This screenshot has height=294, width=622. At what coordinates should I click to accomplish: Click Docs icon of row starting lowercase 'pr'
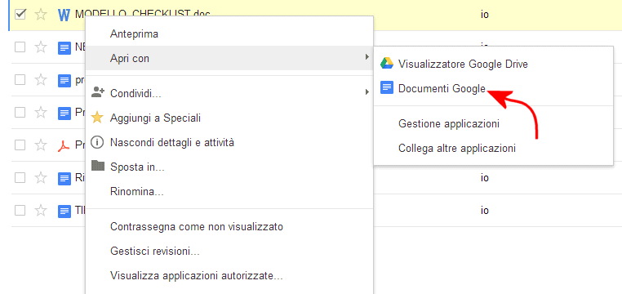click(x=64, y=81)
